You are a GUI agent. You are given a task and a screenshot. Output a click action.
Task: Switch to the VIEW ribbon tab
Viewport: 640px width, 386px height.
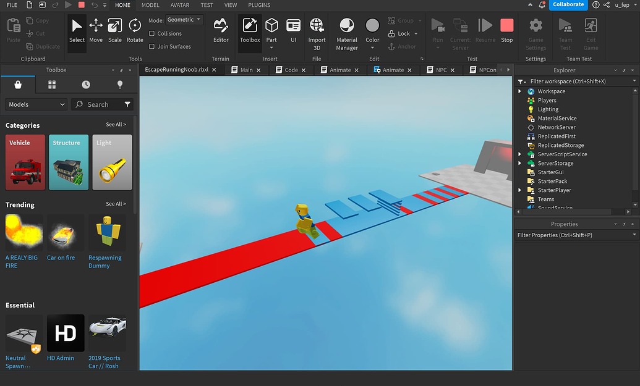[231, 5]
